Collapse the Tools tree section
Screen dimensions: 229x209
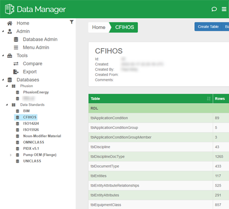(3, 56)
